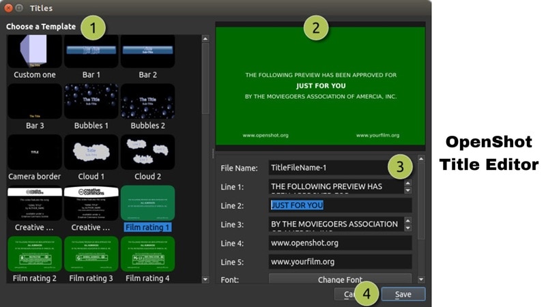Pick the Bar 3 template thumbnail

[x=35, y=101]
